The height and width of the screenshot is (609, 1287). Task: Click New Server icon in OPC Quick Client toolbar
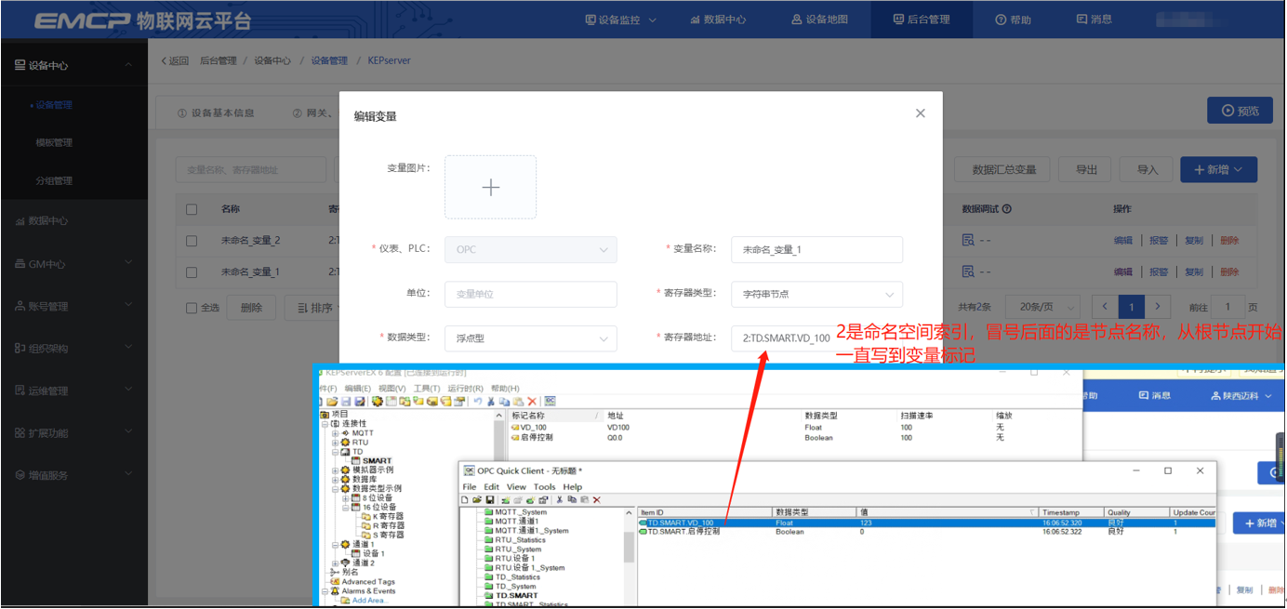(506, 500)
